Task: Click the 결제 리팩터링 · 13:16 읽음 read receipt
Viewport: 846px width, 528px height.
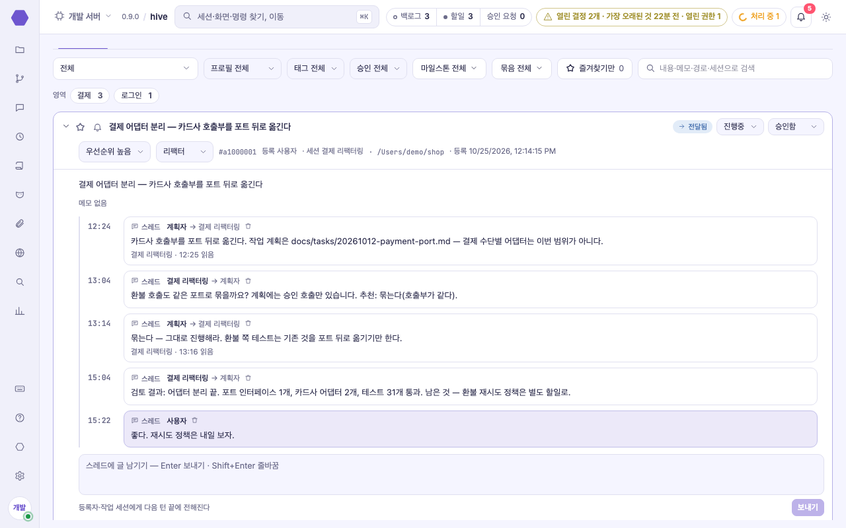Action: tap(172, 352)
